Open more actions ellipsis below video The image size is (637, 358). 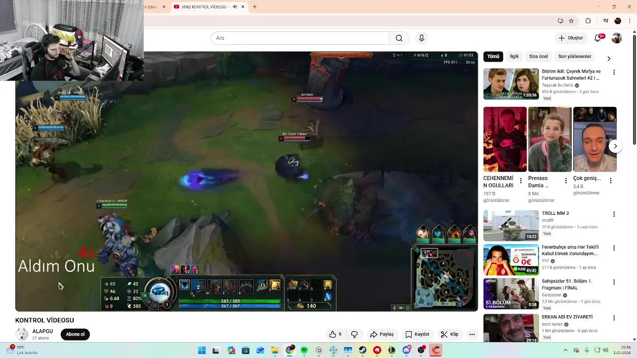tap(472, 334)
